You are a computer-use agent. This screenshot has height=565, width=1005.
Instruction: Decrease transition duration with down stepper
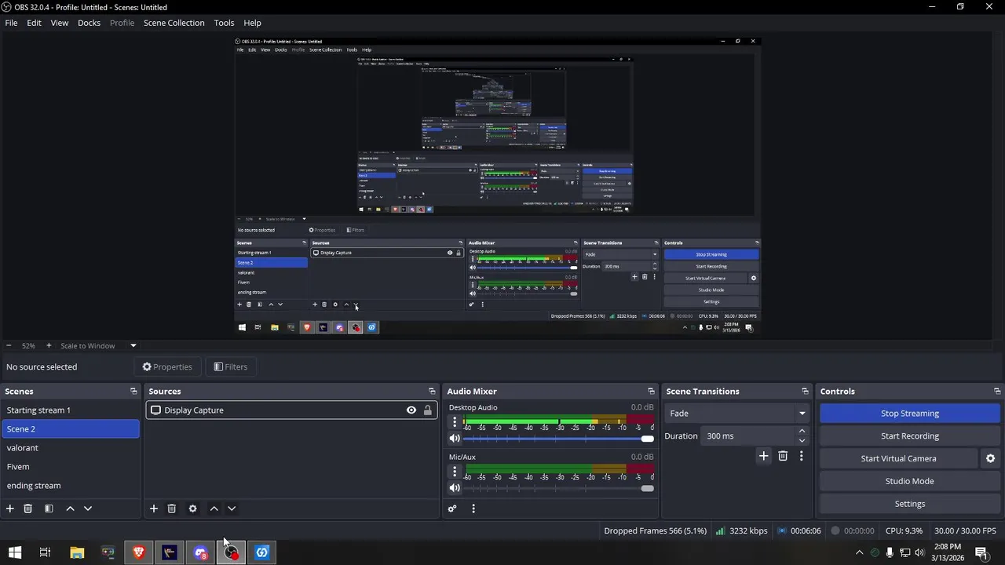coord(802,440)
